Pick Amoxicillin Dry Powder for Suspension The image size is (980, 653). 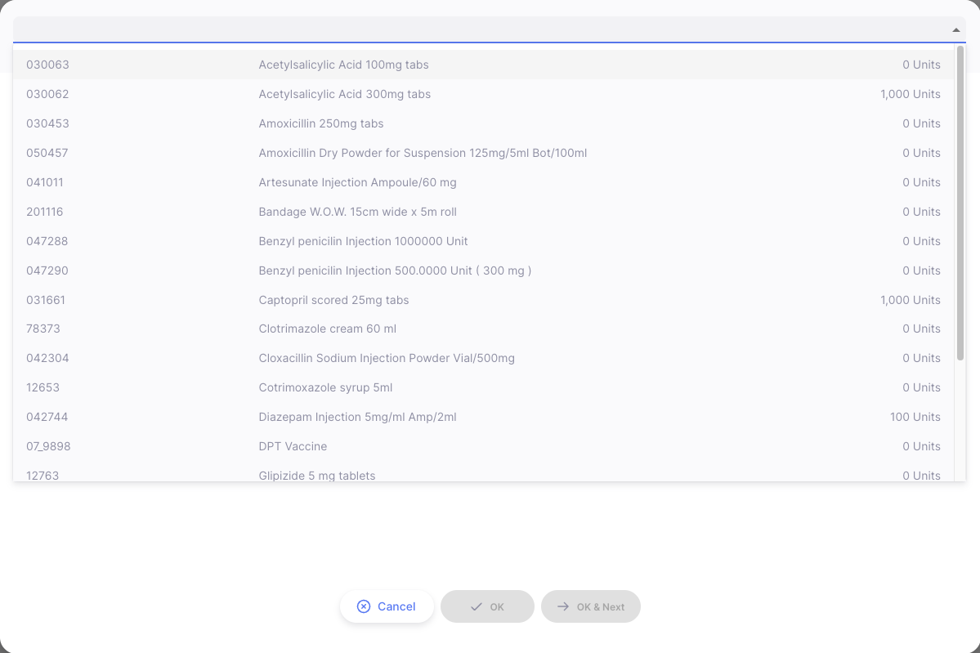tap(484, 153)
